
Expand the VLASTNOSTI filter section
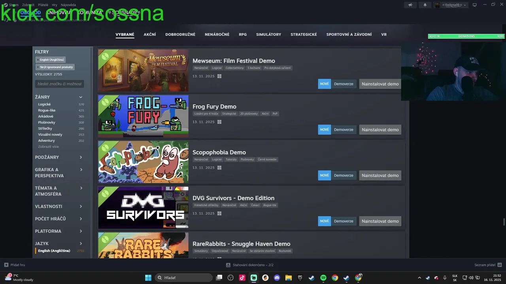coord(59,206)
